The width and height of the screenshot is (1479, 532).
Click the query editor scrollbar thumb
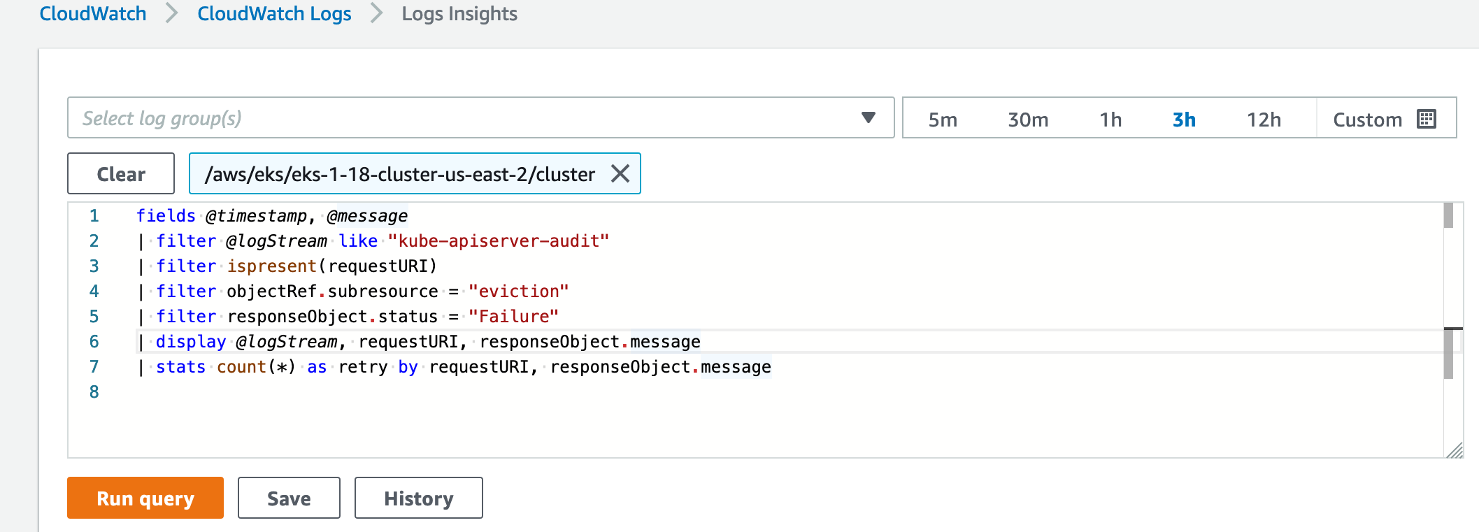(1448, 353)
